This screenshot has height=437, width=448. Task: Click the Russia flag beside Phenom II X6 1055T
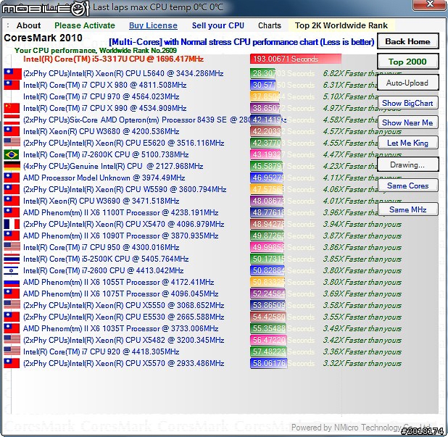tap(12, 282)
